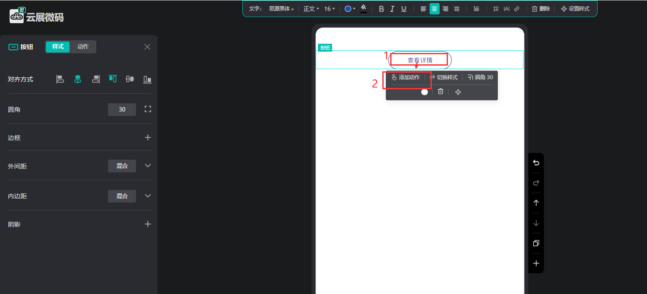Toggle bold text formatting

pyautogui.click(x=381, y=9)
